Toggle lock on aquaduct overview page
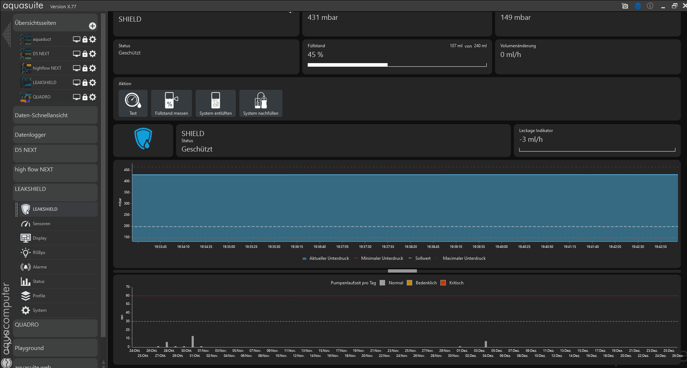Screen dimensions: 687x368 click(85, 39)
